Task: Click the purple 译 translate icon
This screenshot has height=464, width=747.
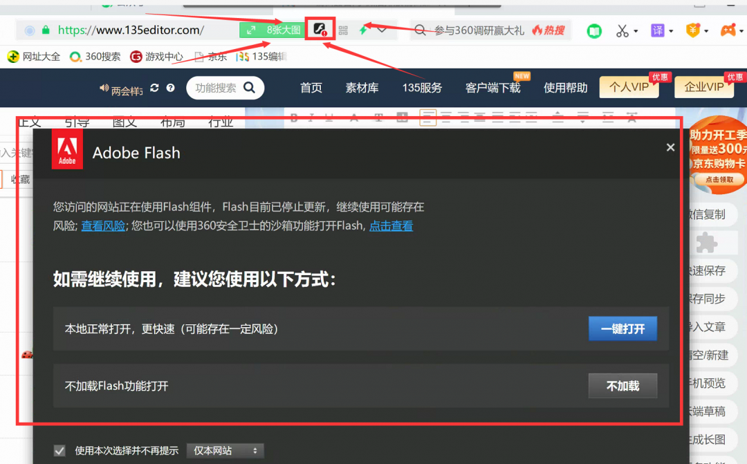Action: (x=658, y=31)
